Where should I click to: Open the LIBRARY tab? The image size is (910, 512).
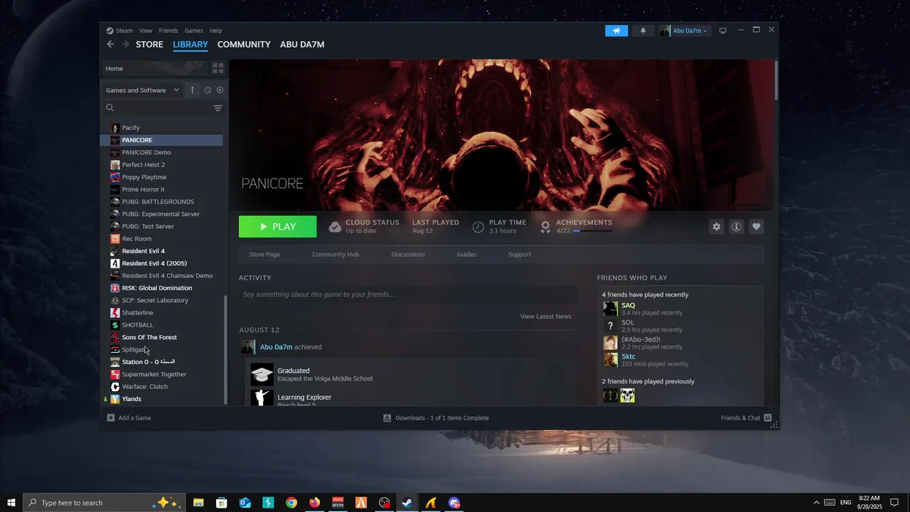click(191, 44)
